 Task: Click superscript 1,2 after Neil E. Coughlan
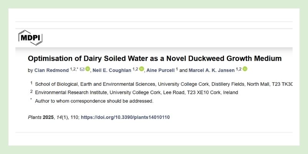click(135, 69)
